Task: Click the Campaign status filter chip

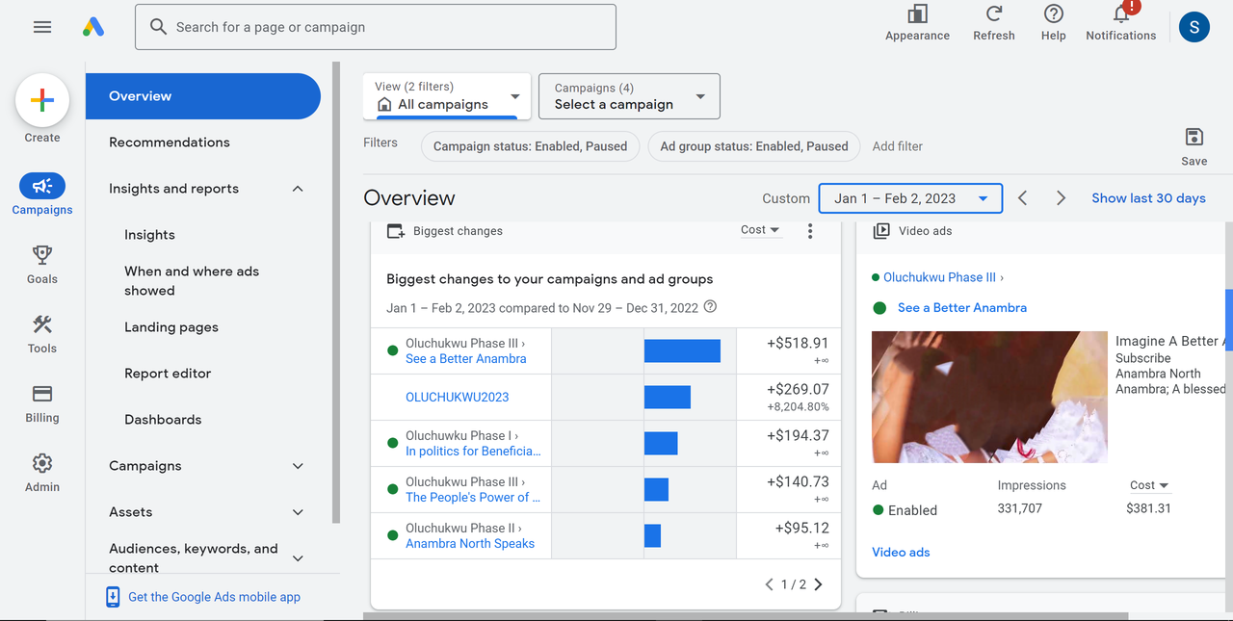Action: coord(530,146)
